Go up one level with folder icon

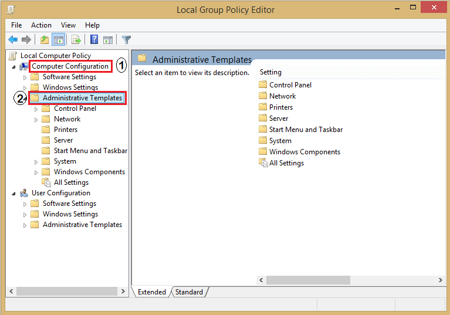[x=45, y=39]
